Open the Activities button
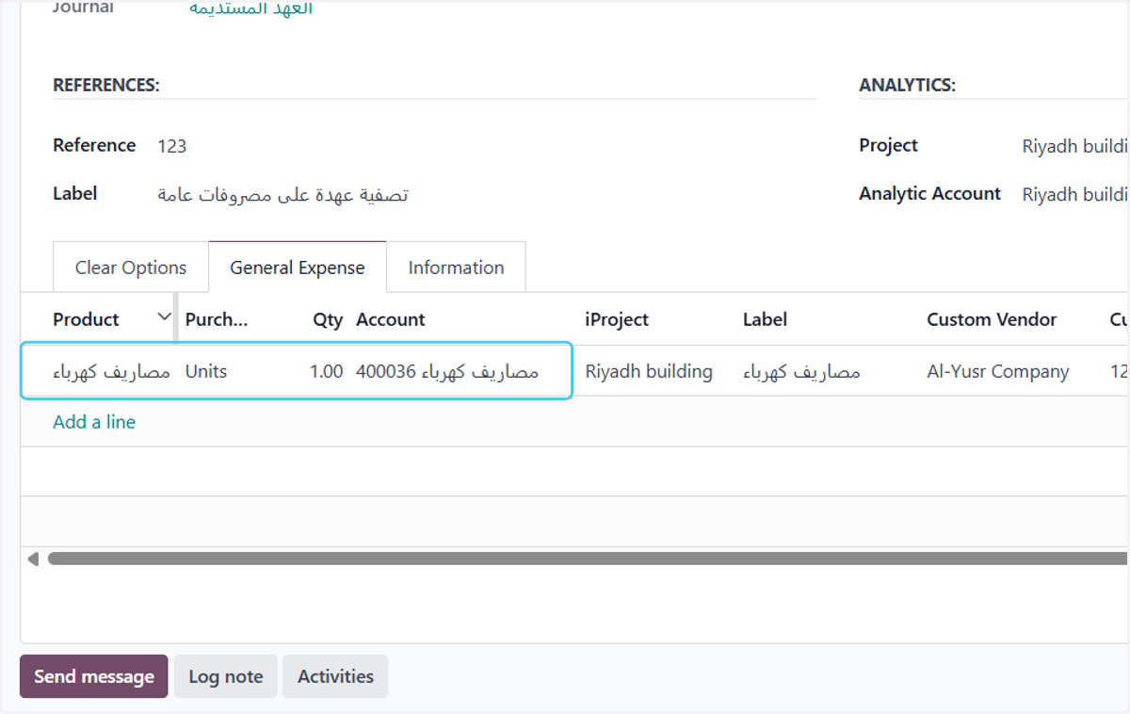Viewport: 1130px width, 714px height. [x=335, y=676]
